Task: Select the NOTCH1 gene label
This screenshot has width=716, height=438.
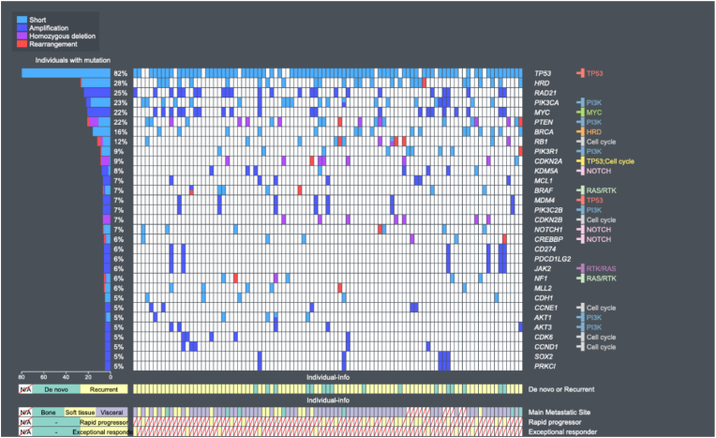Action: [548, 230]
